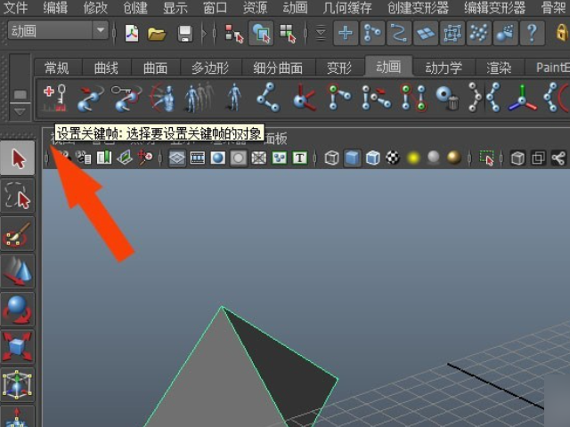Image resolution: width=570 pixels, height=427 pixels.
Task: Switch to the 多边形 shelf tab
Action: coord(210,68)
